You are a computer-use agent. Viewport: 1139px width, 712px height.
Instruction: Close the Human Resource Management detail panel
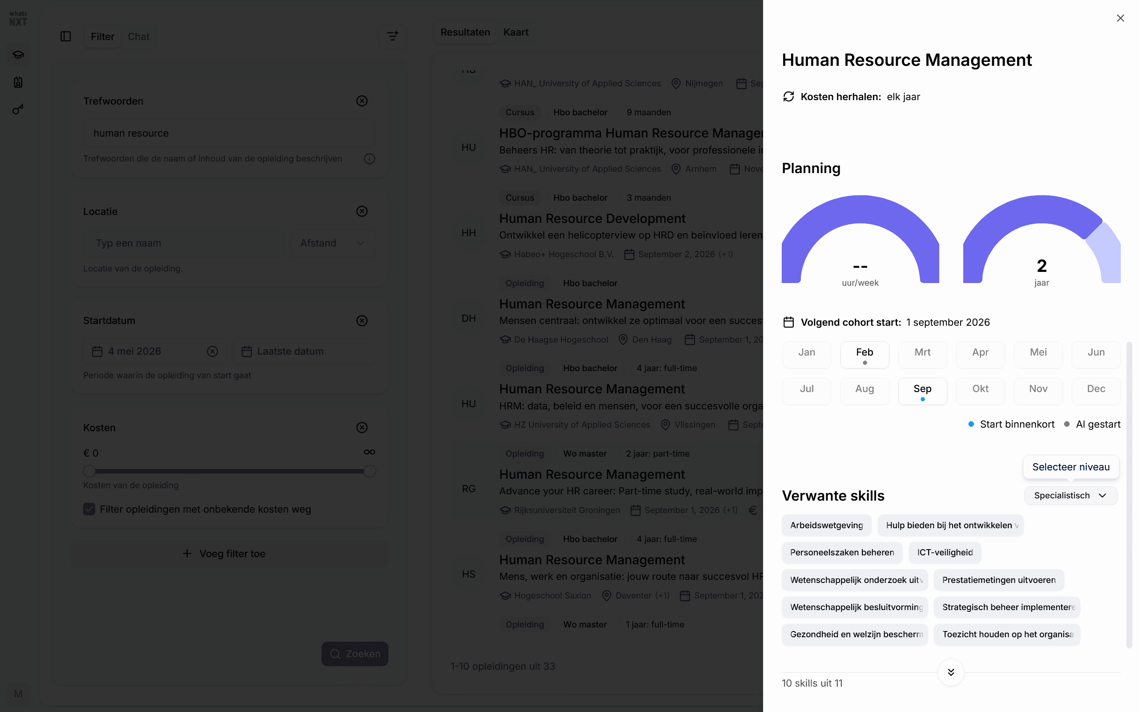click(x=1120, y=18)
